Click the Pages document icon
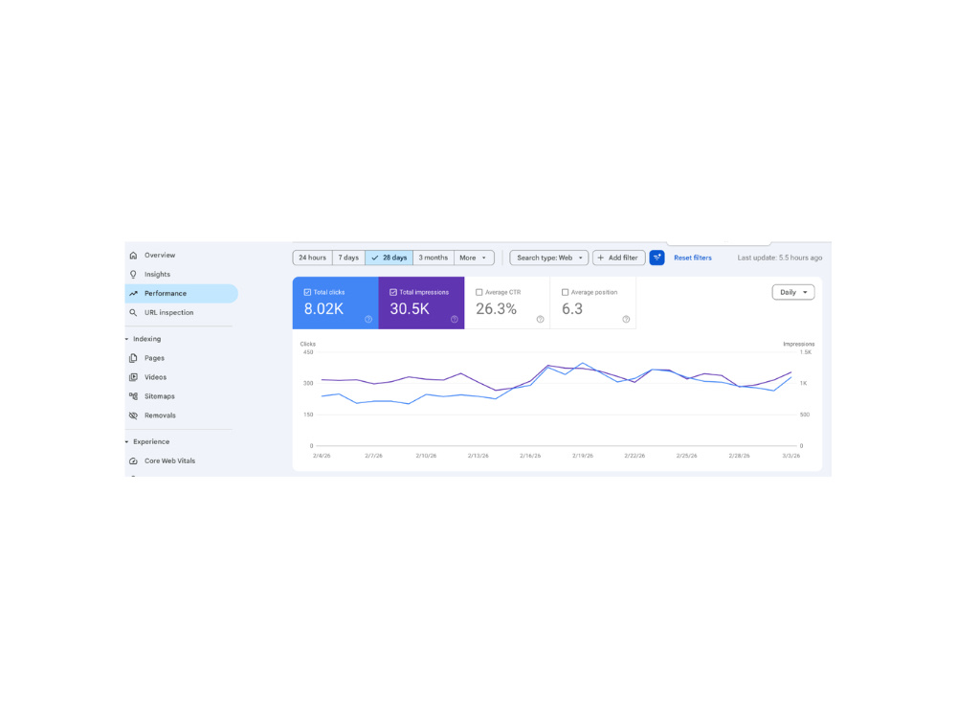Image resolution: width=957 pixels, height=718 pixels. 133,358
